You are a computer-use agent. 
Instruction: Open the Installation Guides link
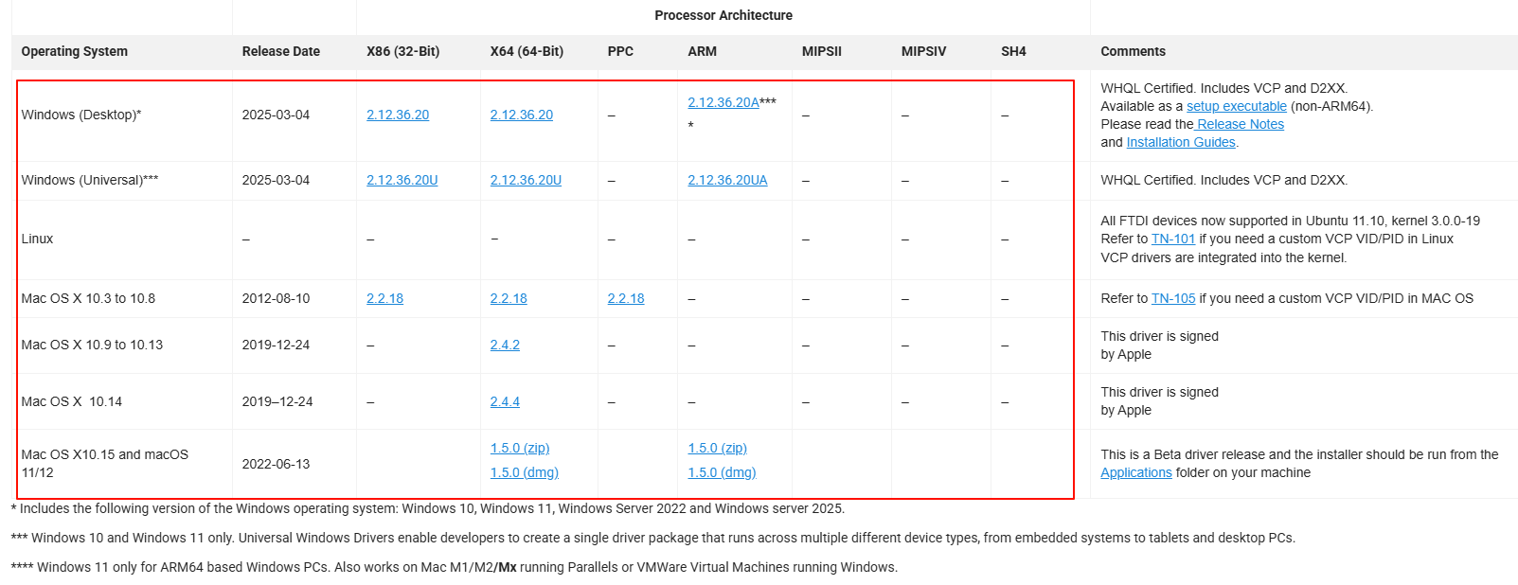click(1180, 142)
